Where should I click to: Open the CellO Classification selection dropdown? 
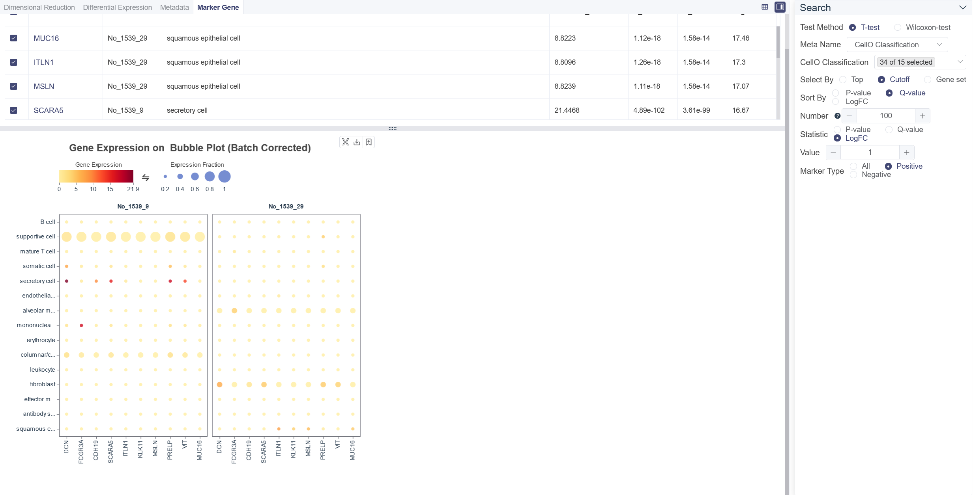[920, 62]
